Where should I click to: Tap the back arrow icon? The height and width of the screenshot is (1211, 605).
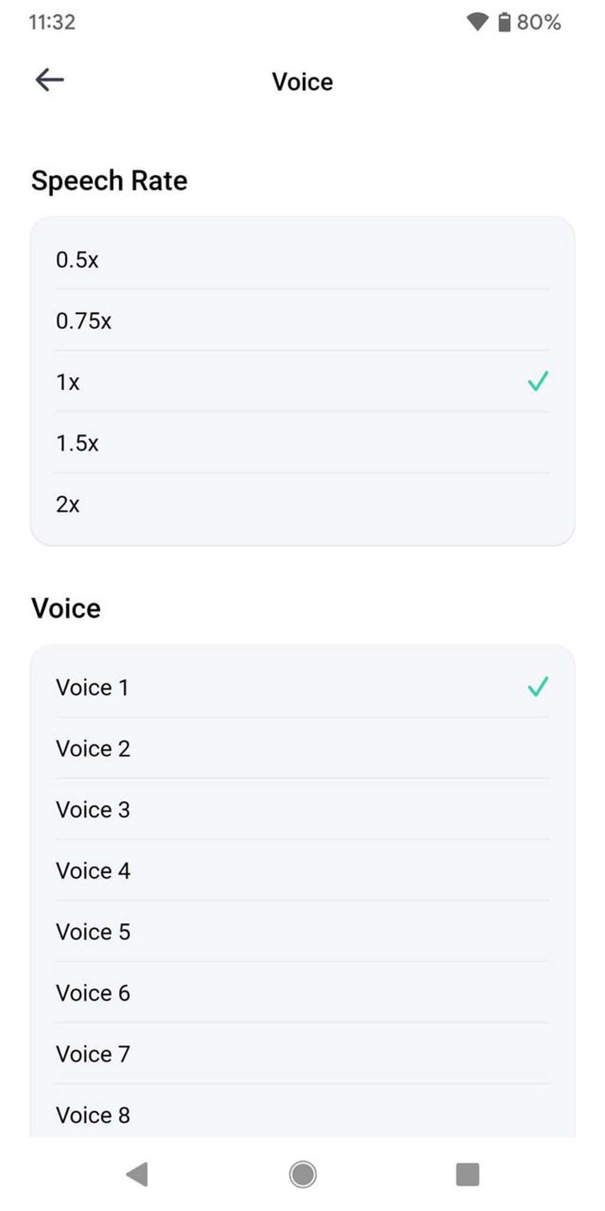click(x=49, y=80)
